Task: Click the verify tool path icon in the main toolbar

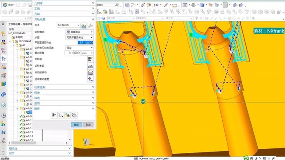Action: [x=105, y=12]
